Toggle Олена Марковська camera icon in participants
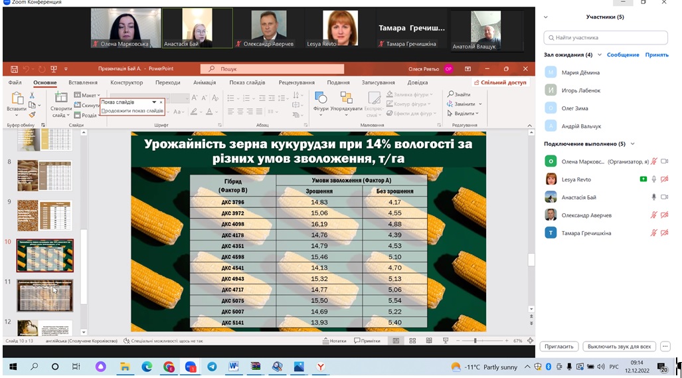The height and width of the screenshot is (378, 682). 665,161
